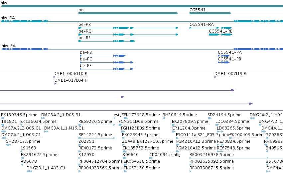Select est_EEK173918.5prime label
This screenshot has width=283, height=173.
pyautogui.click(x=137, y=115)
